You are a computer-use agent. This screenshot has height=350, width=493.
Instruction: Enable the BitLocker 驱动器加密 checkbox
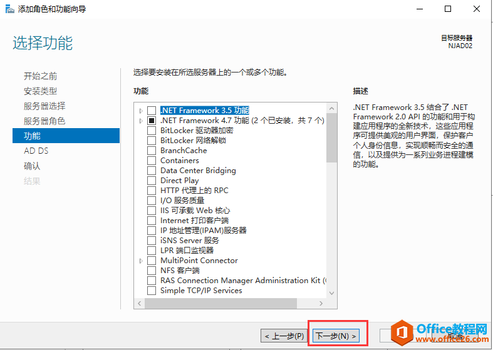tap(152, 131)
